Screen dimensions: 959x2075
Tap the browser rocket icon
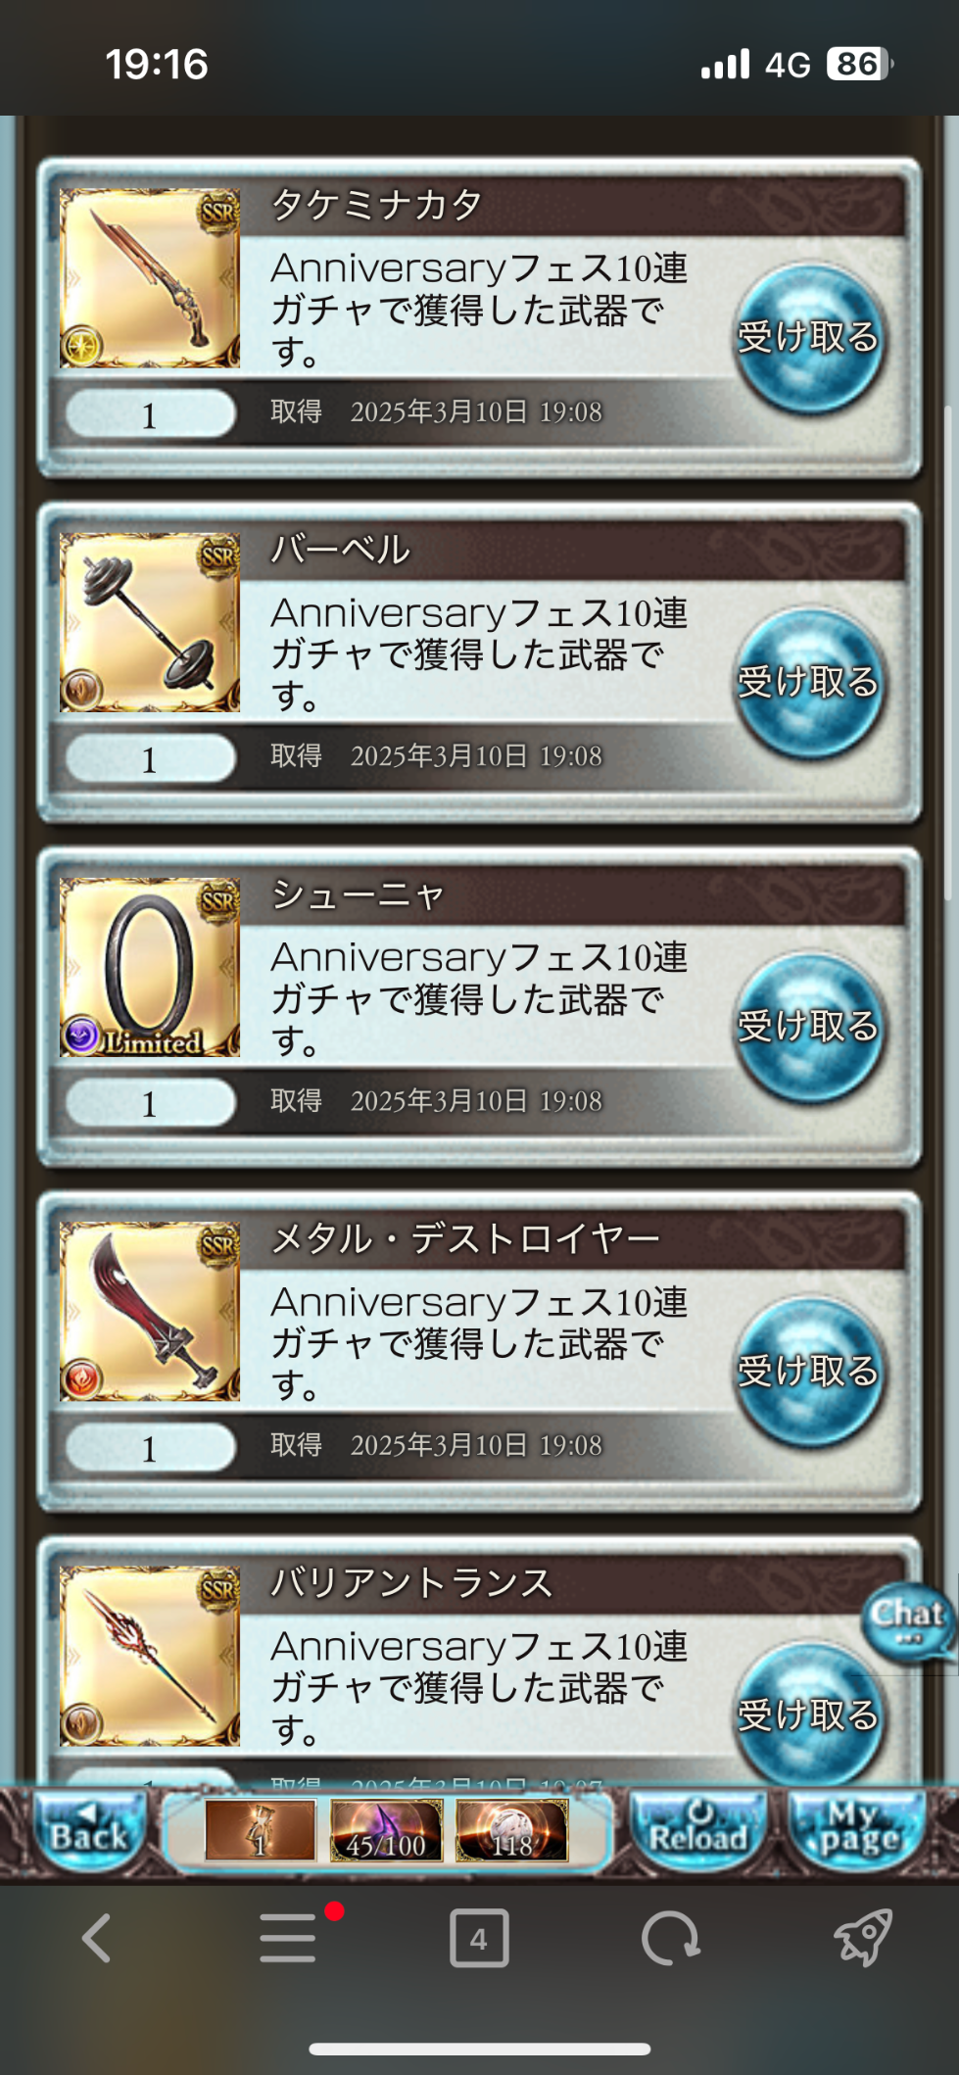click(x=863, y=1937)
